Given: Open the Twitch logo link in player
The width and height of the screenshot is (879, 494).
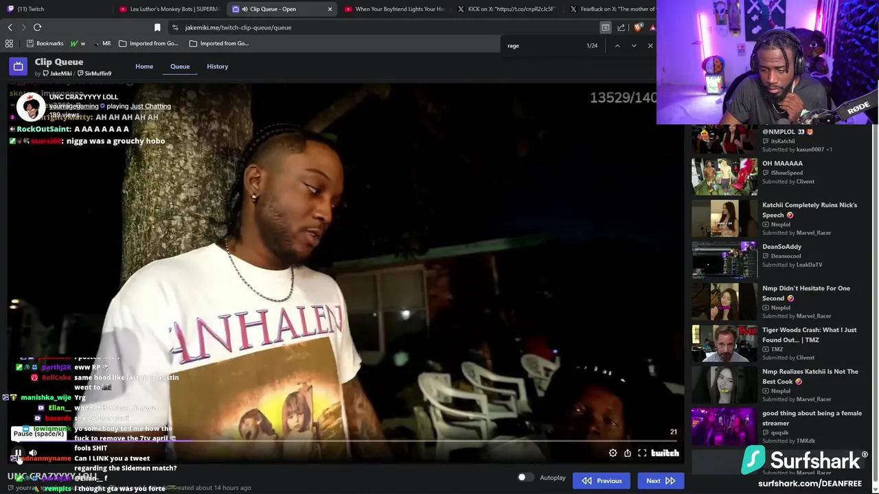Looking at the screenshot, I should click(665, 453).
